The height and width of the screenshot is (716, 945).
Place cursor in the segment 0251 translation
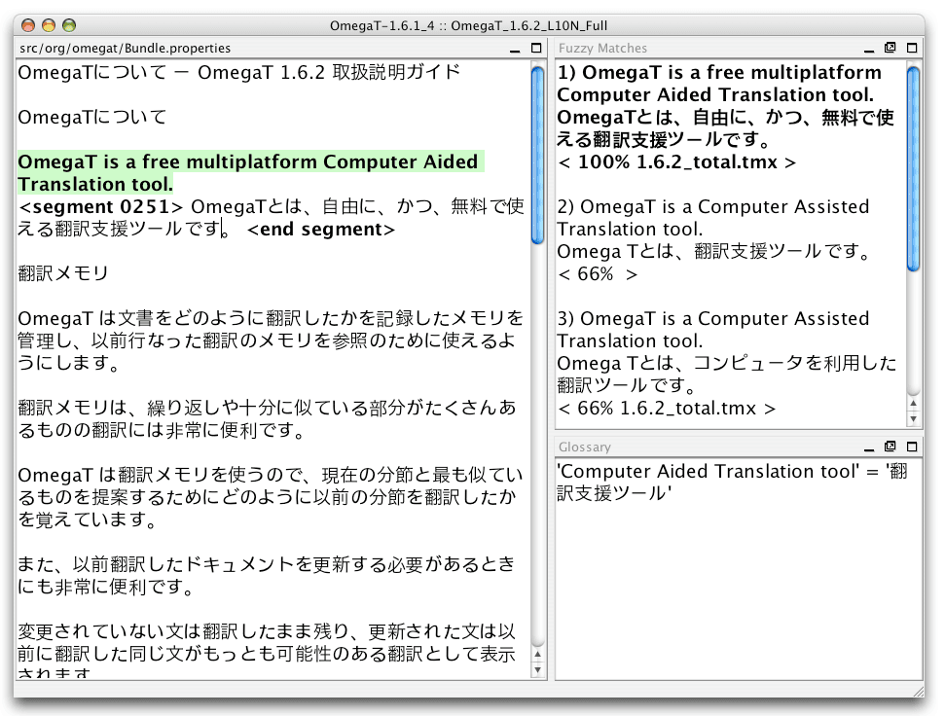coord(292,206)
